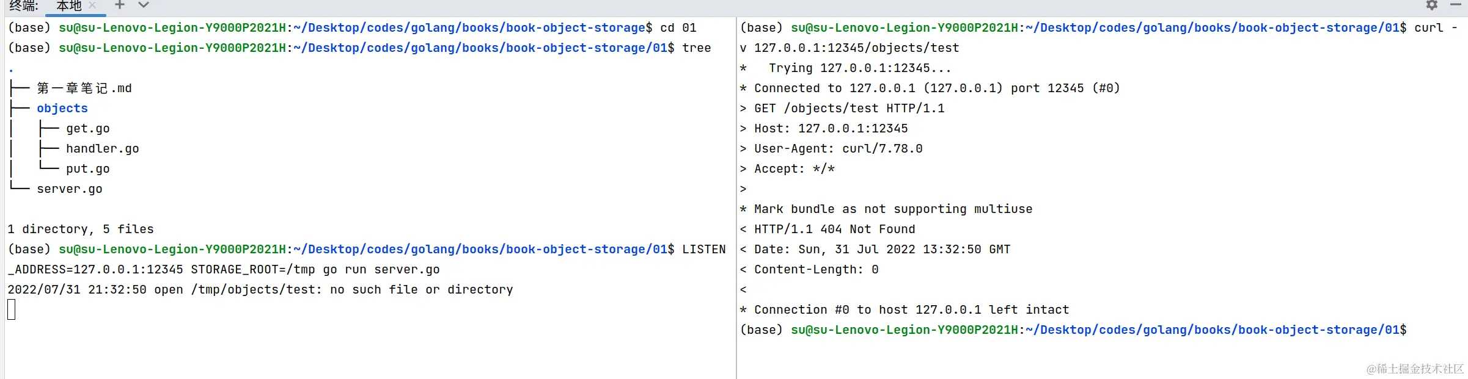Click the last prompt in right terminal

[1073, 330]
